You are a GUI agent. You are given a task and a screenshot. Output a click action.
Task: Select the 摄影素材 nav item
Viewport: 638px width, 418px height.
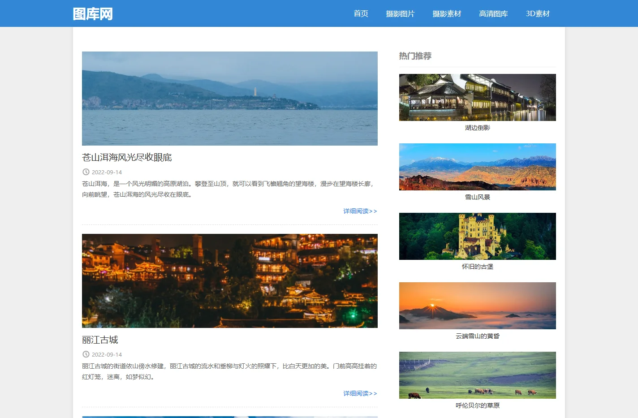(x=447, y=13)
